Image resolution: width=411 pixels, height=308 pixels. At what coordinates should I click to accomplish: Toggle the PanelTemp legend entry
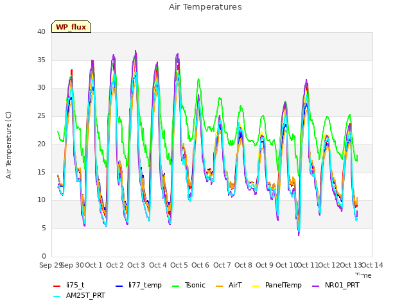(x=277, y=285)
